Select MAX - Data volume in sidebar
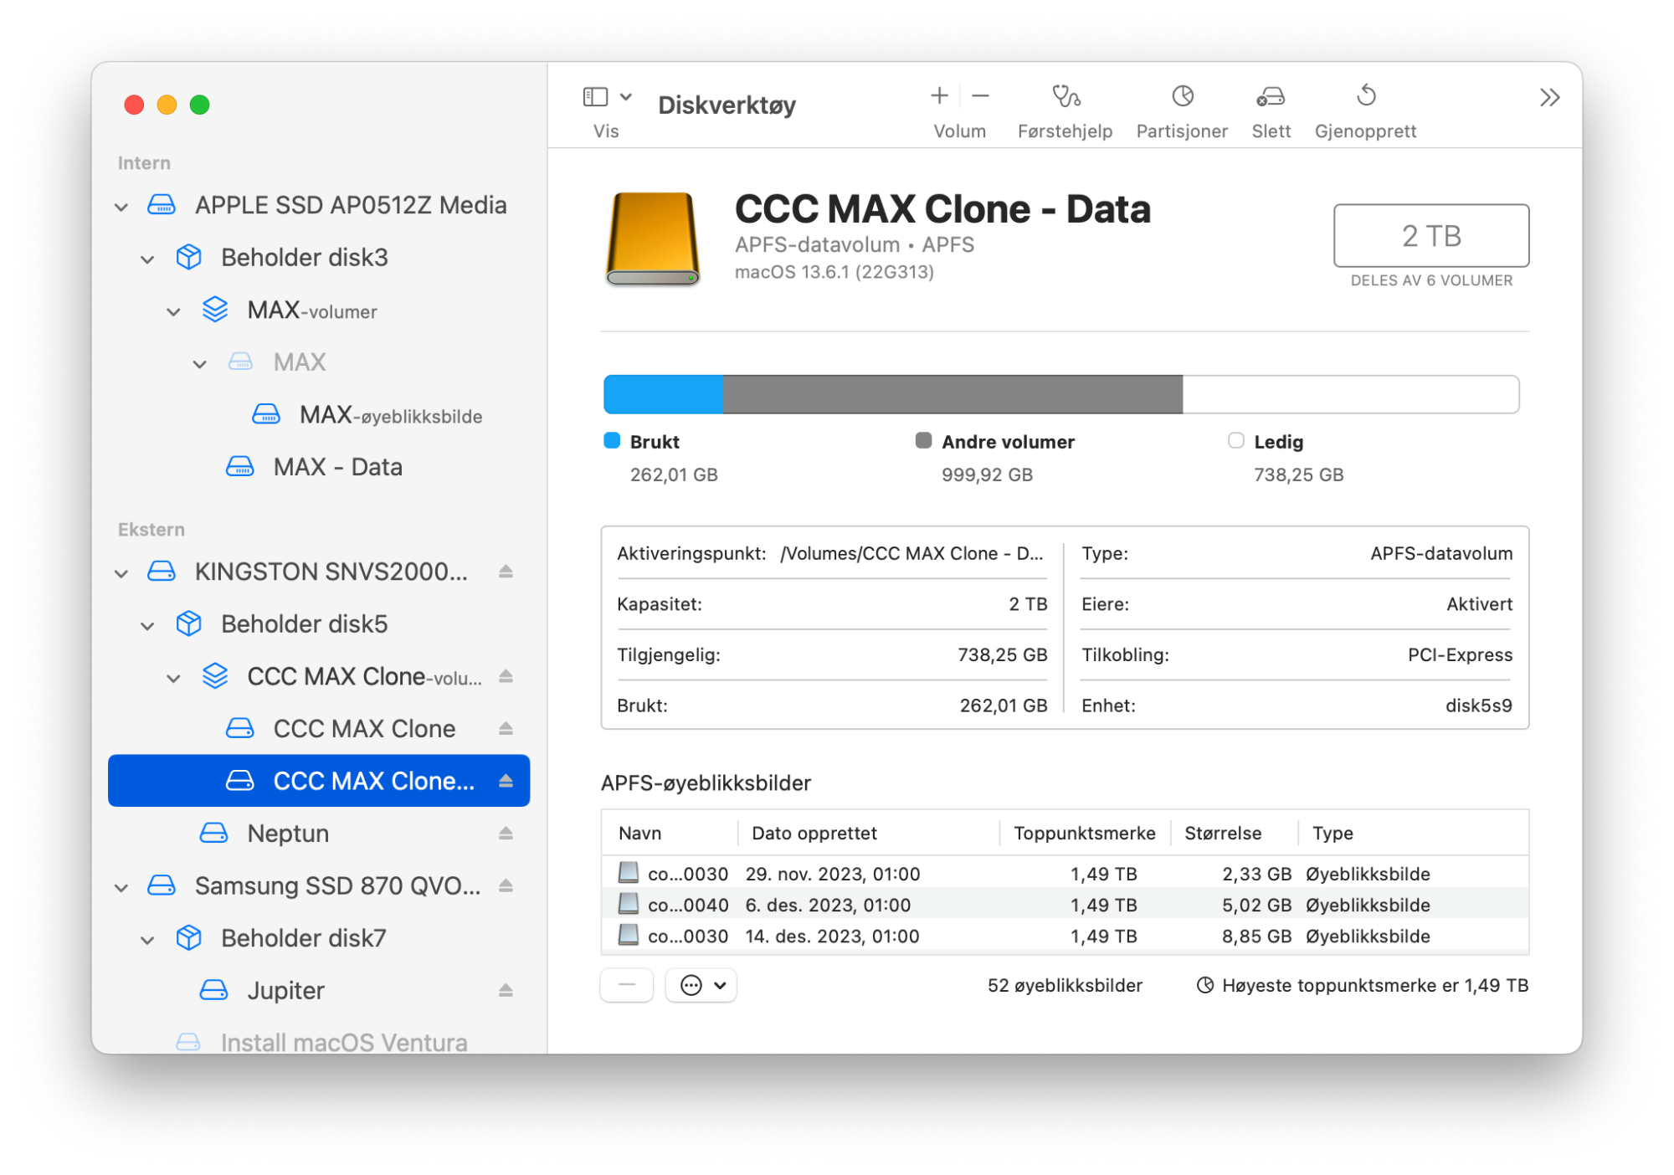The width and height of the screenshot is (1674, 1175). point(337,467)
